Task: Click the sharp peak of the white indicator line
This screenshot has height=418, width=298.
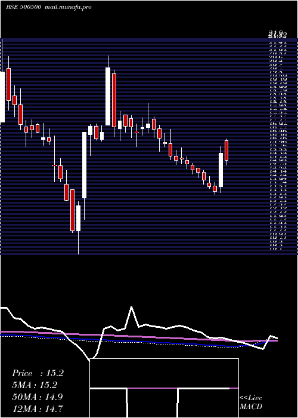Action: [132, 307]
